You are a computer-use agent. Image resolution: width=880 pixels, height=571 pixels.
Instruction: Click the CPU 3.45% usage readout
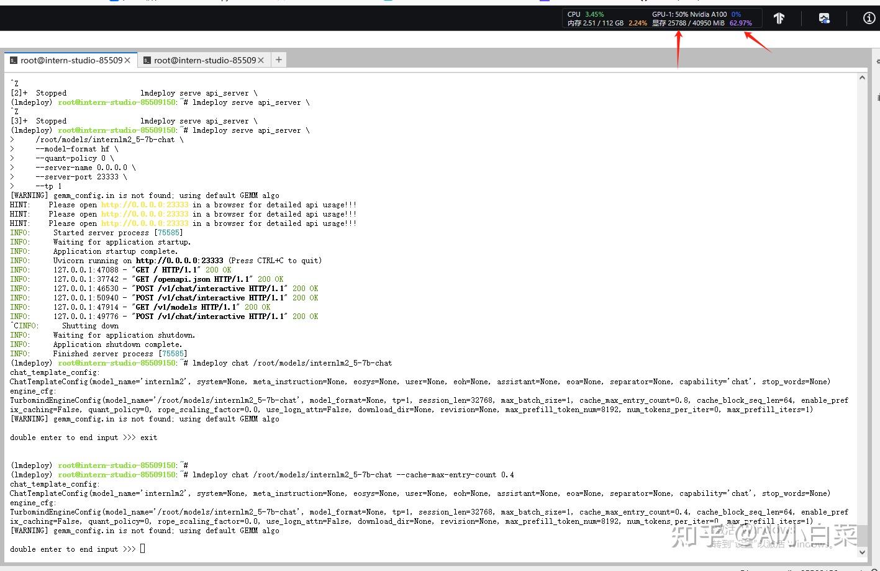(x=594, y=14)
